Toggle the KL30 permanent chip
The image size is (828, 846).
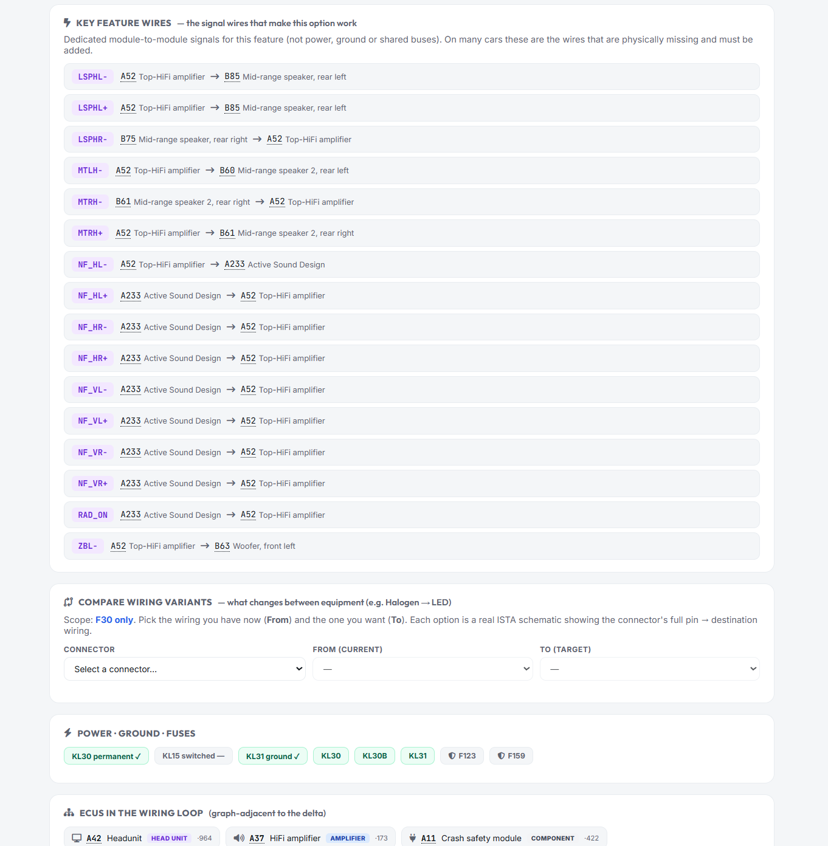point(106,756)
